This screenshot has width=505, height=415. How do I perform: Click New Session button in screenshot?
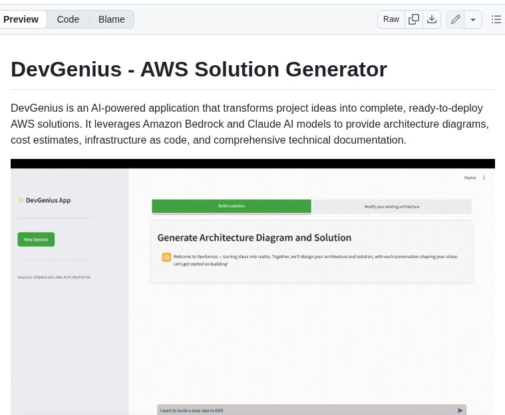36,239
